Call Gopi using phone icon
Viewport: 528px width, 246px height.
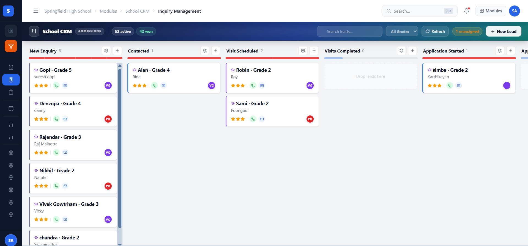click(56, 85)
